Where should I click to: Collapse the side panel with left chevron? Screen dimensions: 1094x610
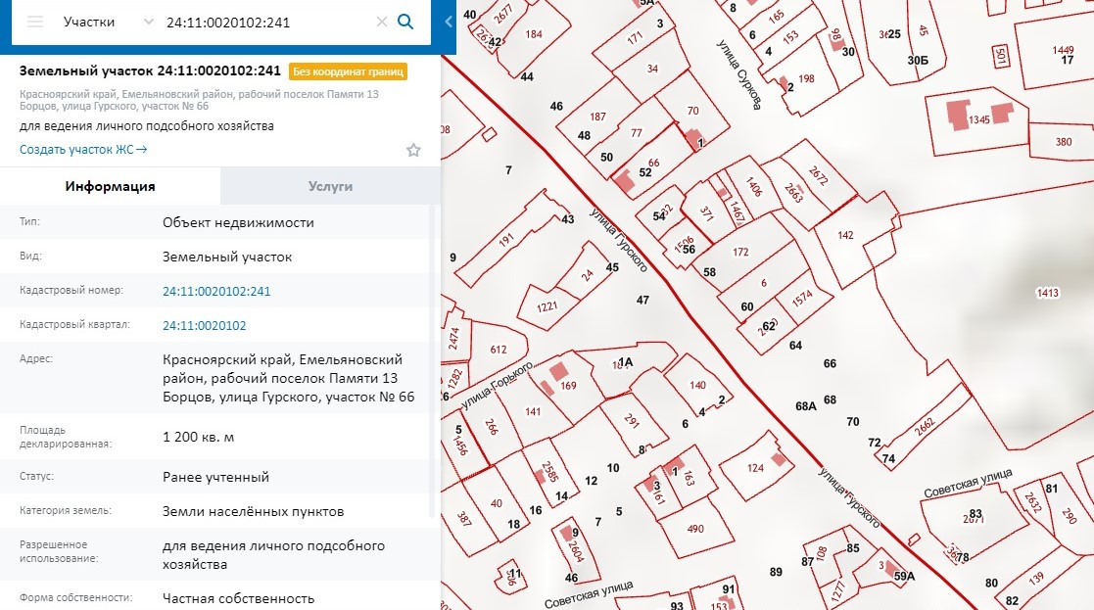coord(449,22)
